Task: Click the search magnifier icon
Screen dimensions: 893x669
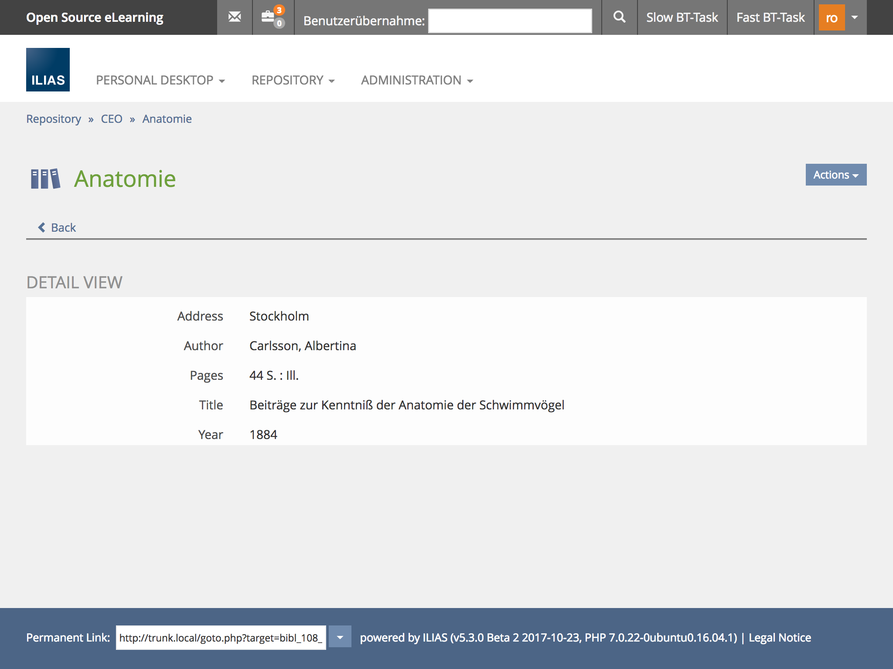Action: tap(619, 17)
